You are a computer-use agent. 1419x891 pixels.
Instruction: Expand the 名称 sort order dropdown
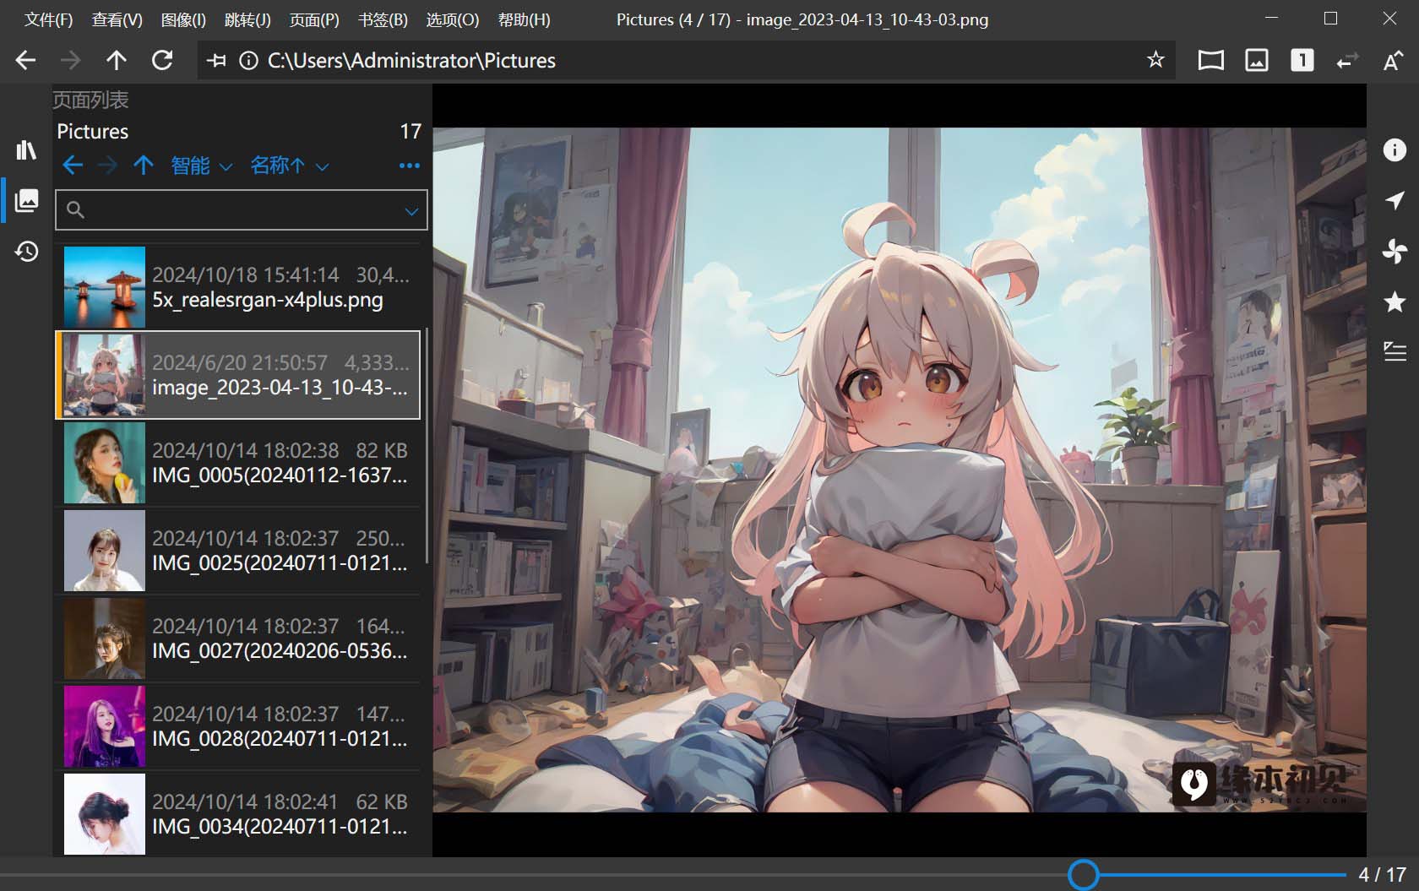pos(289,166)
